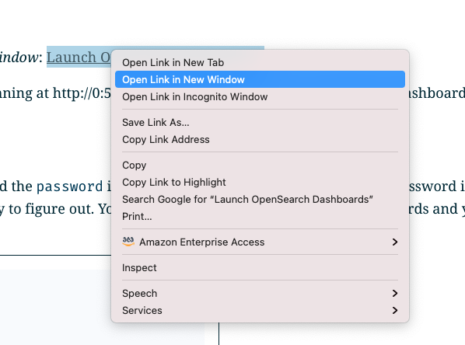Choose Copy Link to Highlight
The height and width of the screenshot is (345, 465).
click(x=260, y=183)
